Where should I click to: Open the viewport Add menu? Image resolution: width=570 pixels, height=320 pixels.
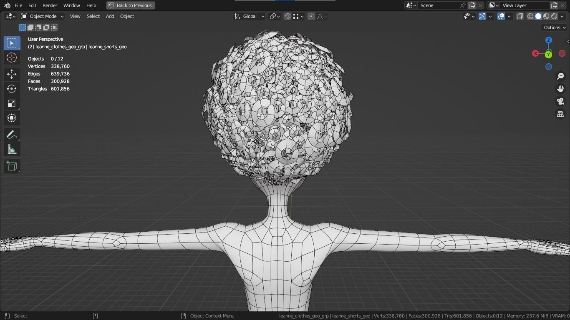pyautogui.click(x=110, y=16)
